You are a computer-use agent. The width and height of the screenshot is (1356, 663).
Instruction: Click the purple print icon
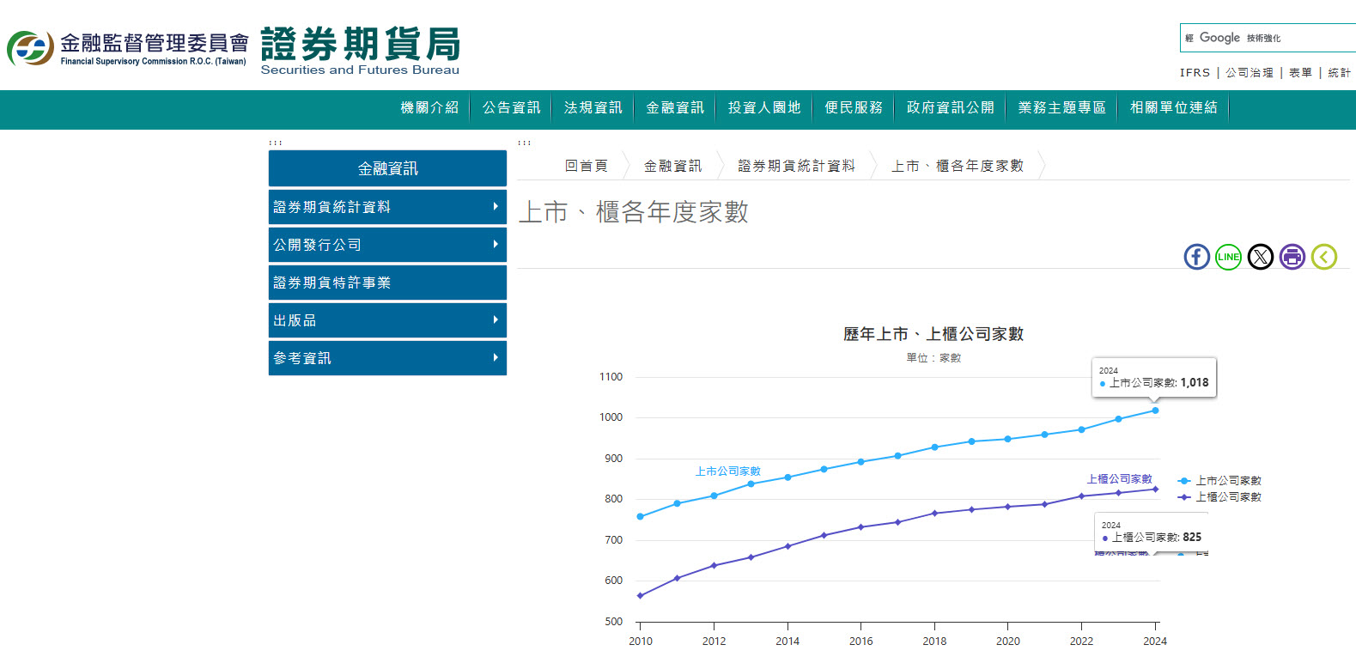point(1292,257)
